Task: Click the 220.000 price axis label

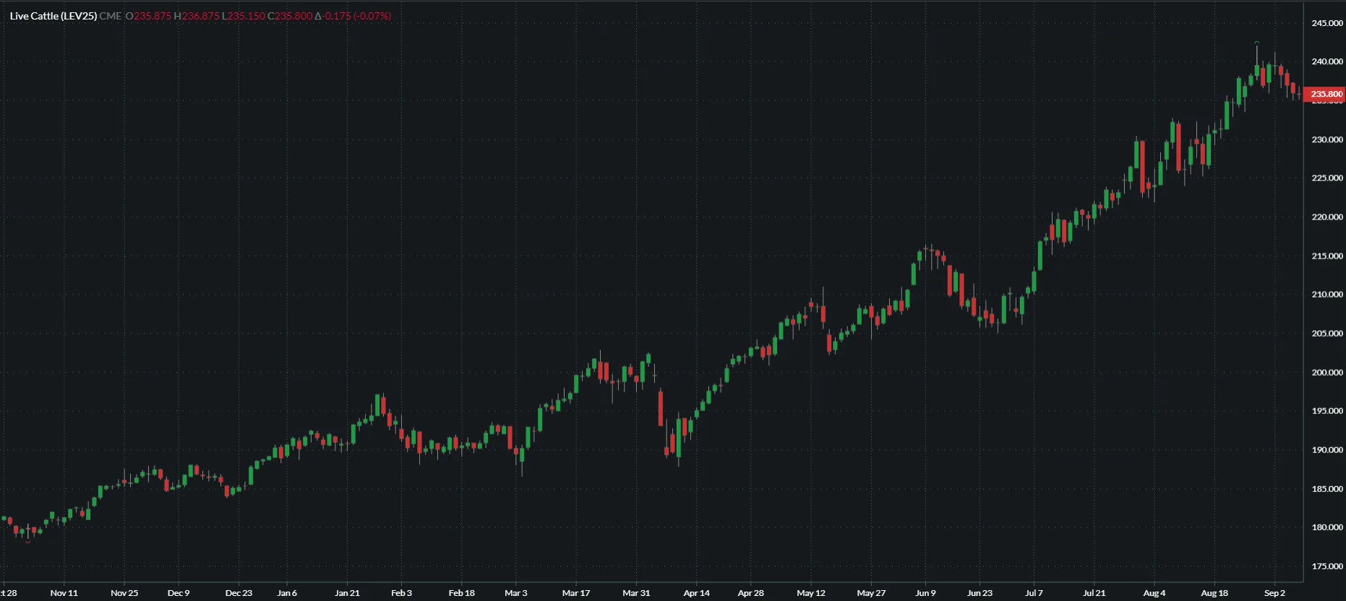Action: pos(1327,217)
